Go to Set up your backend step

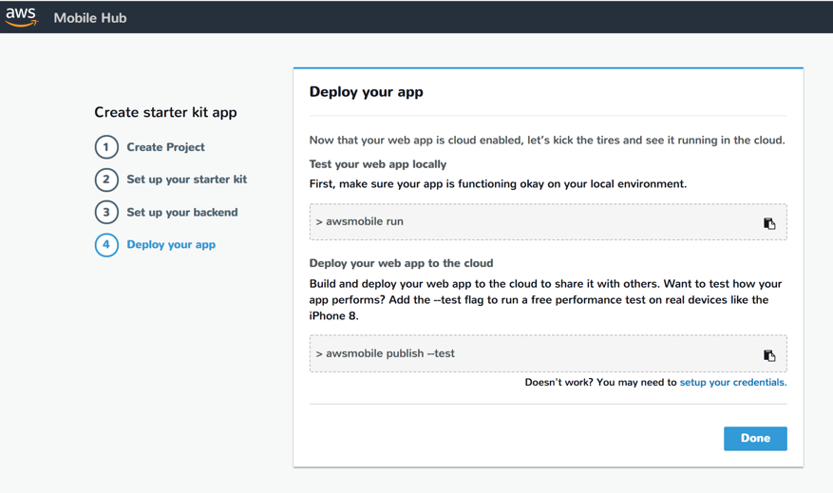181,213
